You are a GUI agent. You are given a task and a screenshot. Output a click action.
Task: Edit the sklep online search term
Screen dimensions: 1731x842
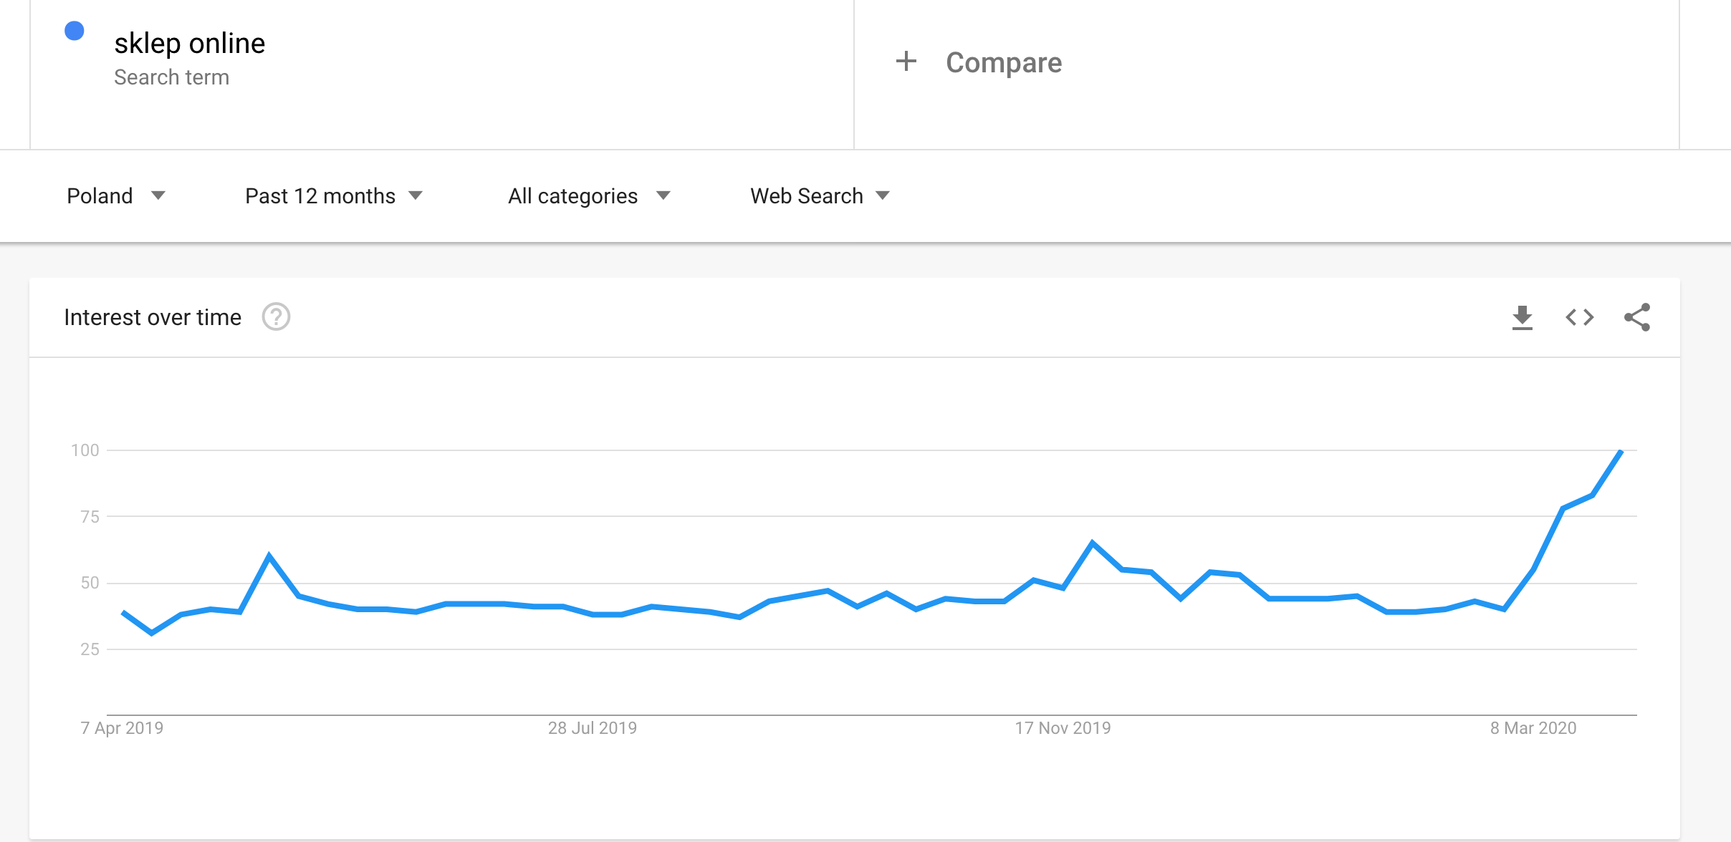[x=190, y=43]
